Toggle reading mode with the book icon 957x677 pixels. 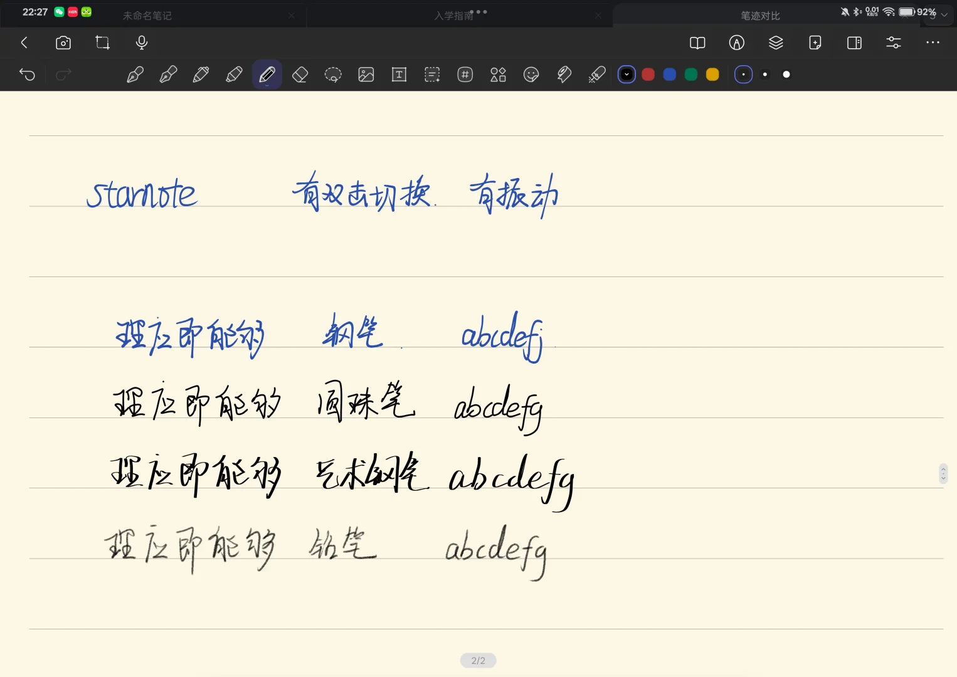click(x=697, y=43)
